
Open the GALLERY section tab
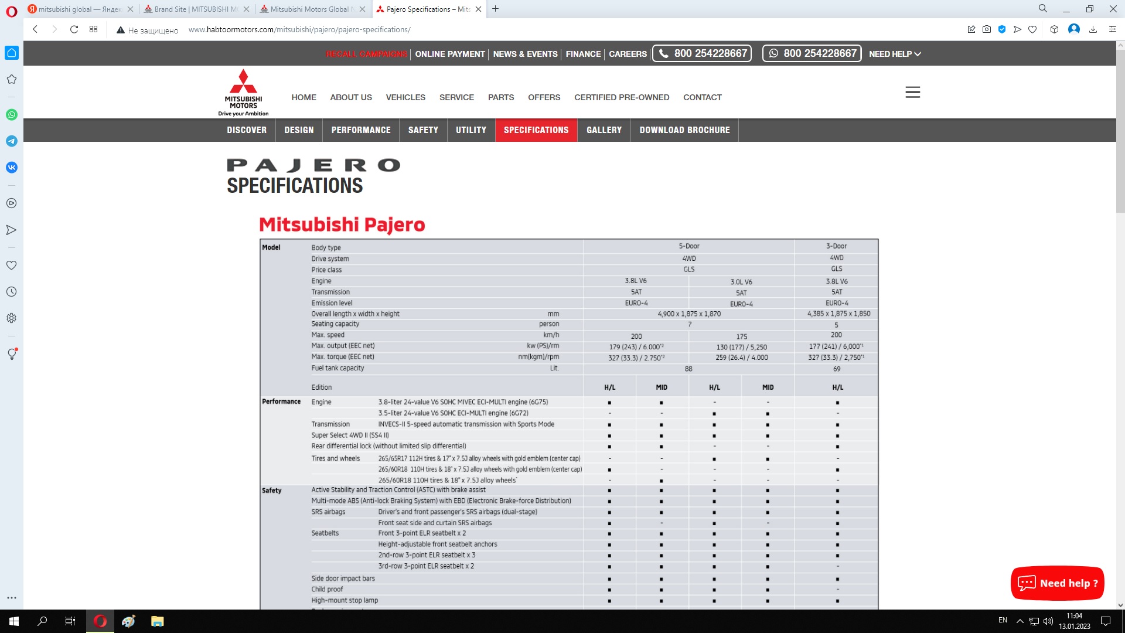click(604, 130)
